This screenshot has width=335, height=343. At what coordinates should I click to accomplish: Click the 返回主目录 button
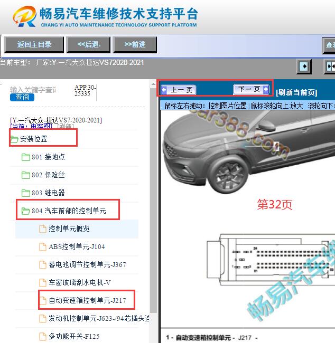point(34,45)
